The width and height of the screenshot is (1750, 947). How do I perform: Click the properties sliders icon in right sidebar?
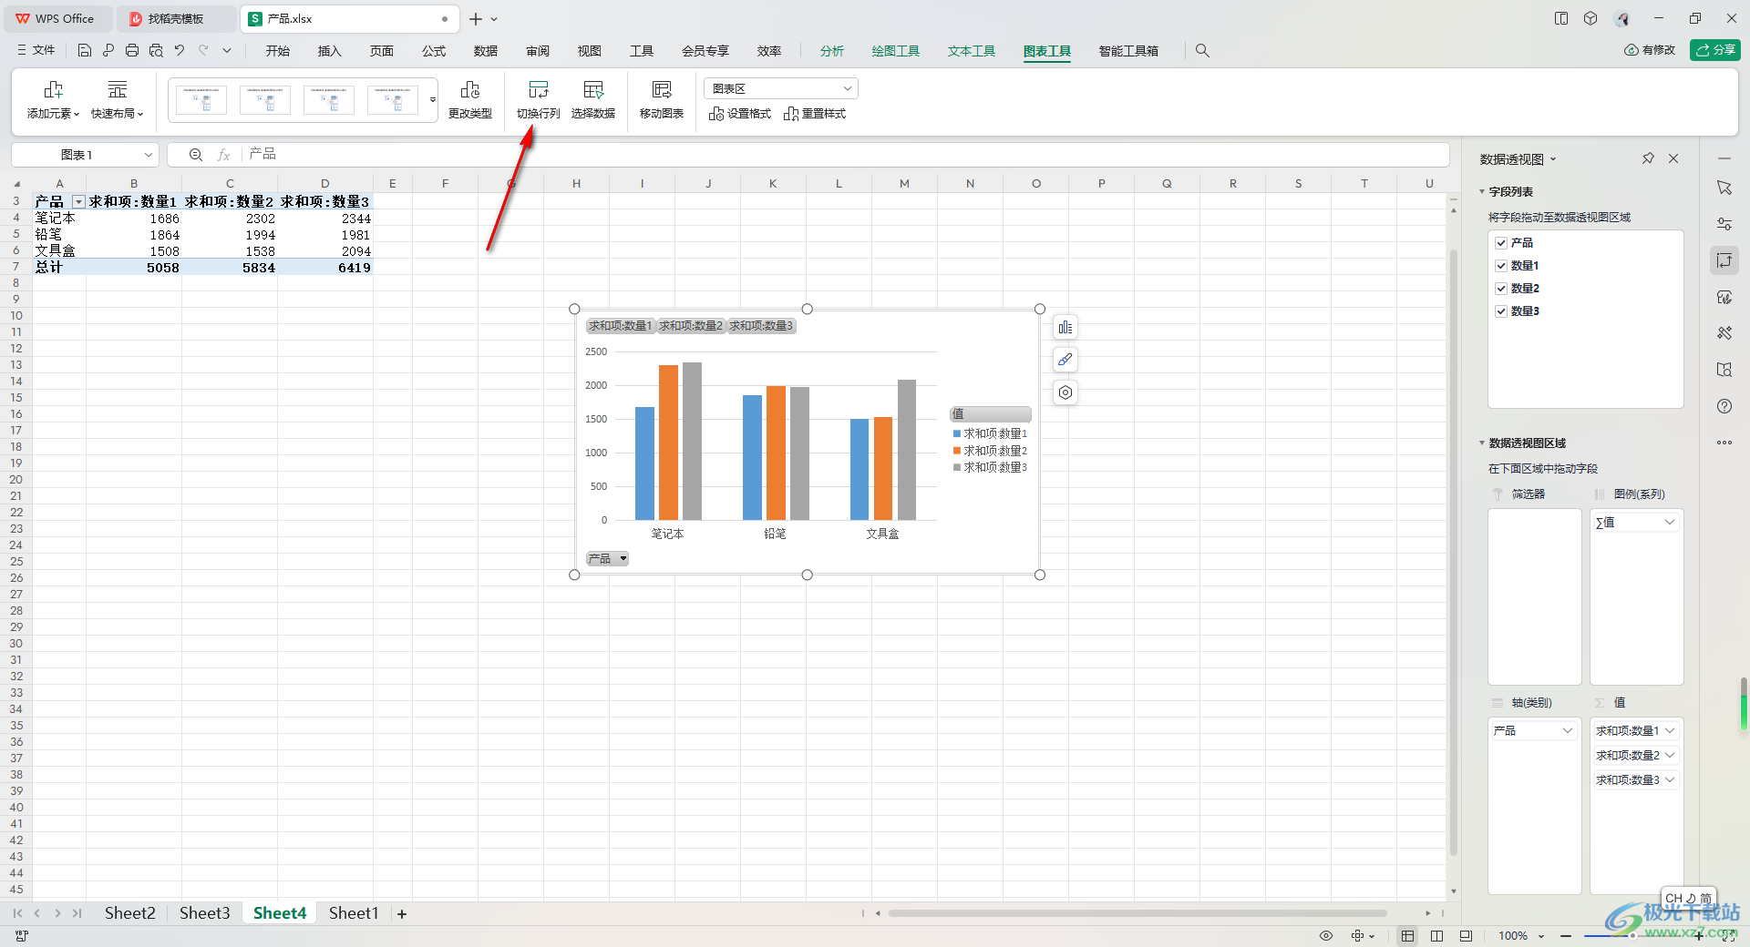[1724, 224]
